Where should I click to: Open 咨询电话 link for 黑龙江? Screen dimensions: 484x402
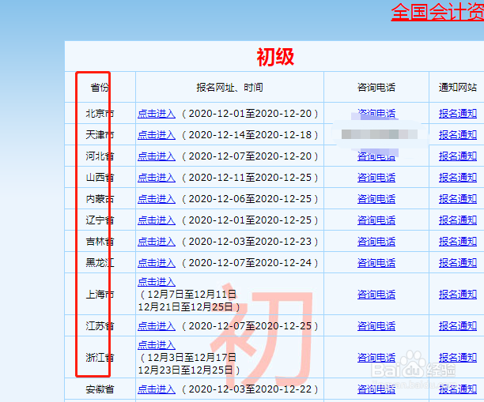pyautogui.click(x=376, y=263)
